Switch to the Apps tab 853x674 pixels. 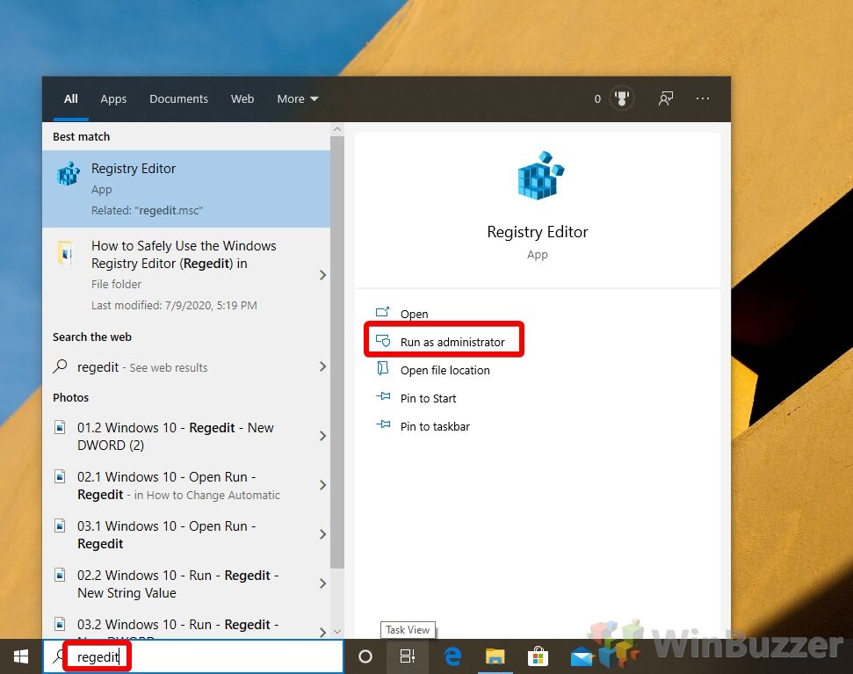click(113, 99)
